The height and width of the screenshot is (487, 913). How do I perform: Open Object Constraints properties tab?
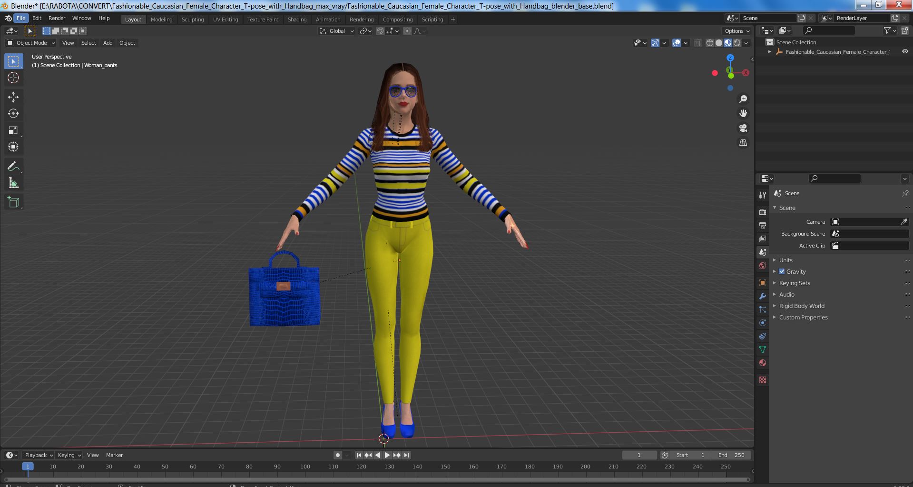(x=763, y=336)
